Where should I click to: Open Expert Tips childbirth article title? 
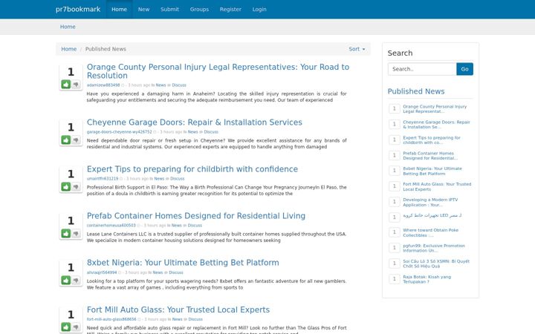point(192,169)
